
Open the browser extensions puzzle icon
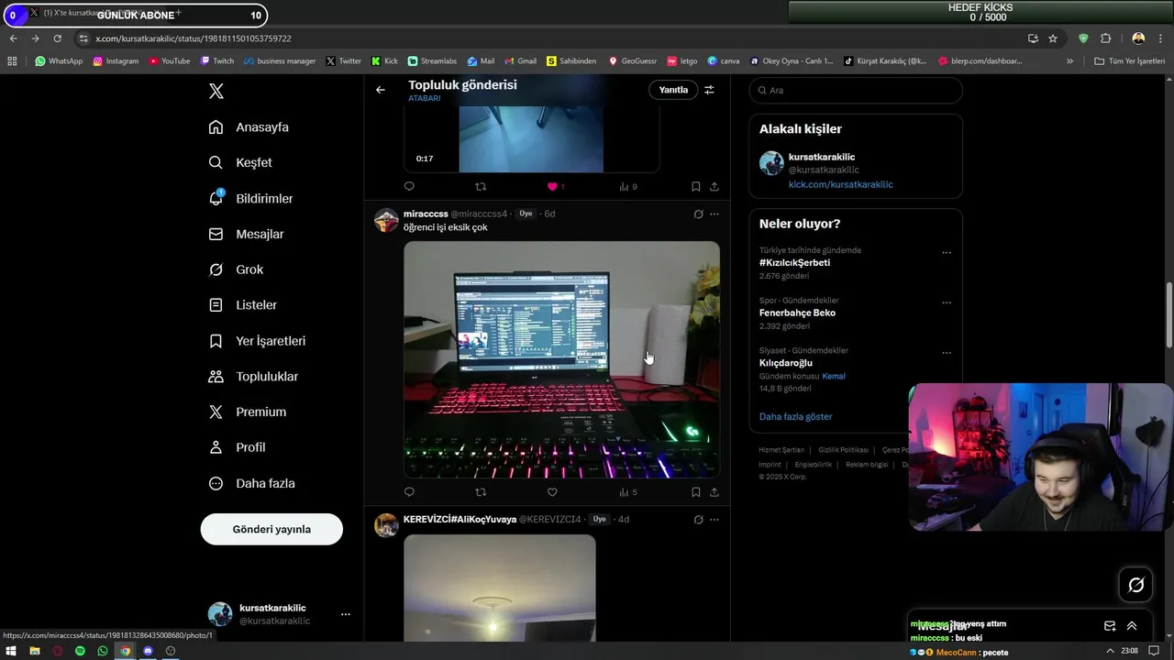[1105, 38]
